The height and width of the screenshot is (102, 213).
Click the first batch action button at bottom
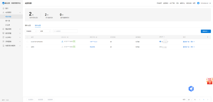(x=31, y=100)
